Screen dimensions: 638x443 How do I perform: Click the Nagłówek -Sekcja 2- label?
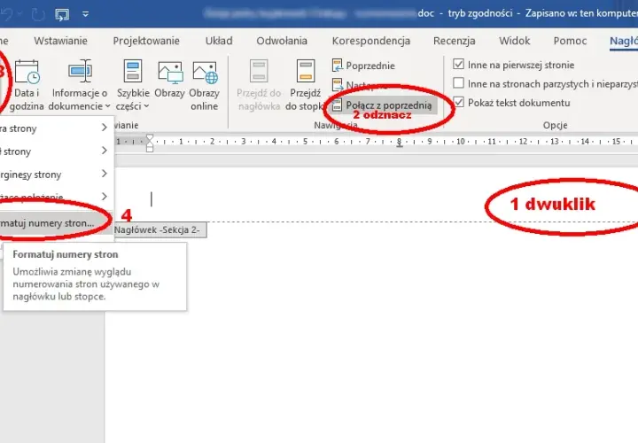[157, 229]
